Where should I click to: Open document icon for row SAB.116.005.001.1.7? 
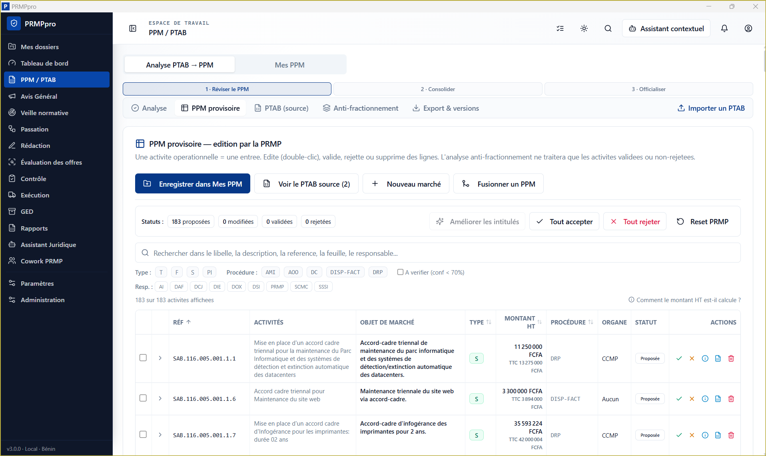718,435
